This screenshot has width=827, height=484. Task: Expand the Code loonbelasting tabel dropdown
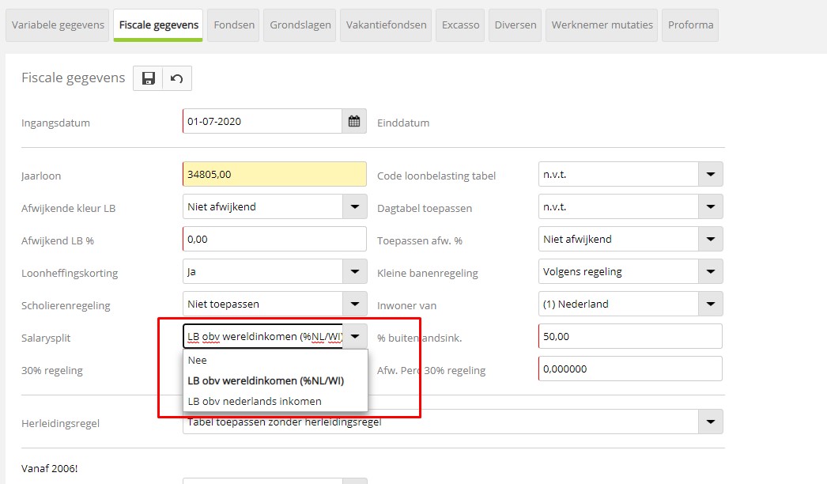click(x=710, y=175)
